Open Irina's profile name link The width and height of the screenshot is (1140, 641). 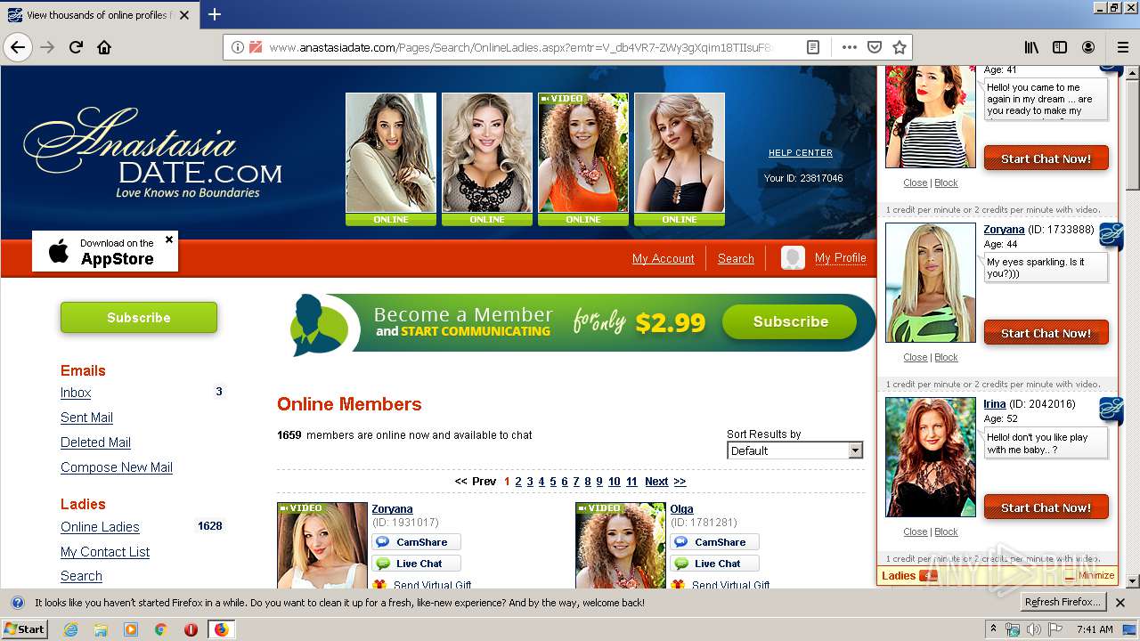994,404
